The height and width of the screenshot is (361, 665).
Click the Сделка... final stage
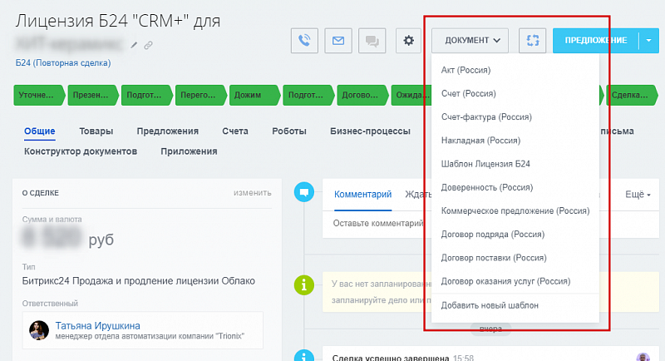click(632, 95)
